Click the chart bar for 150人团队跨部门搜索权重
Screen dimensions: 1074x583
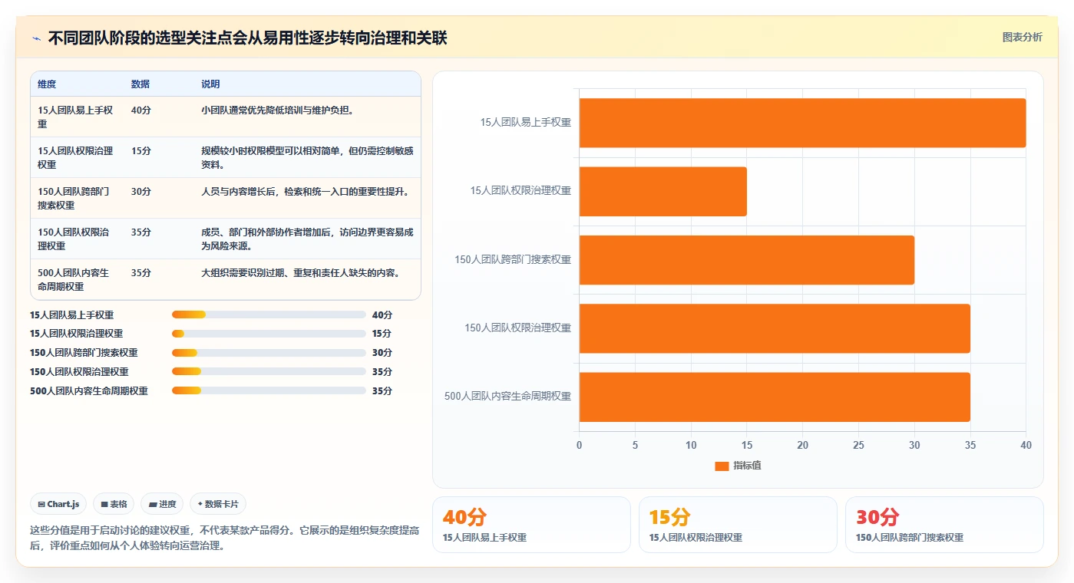pyautogui.click(x=747, y=260)
